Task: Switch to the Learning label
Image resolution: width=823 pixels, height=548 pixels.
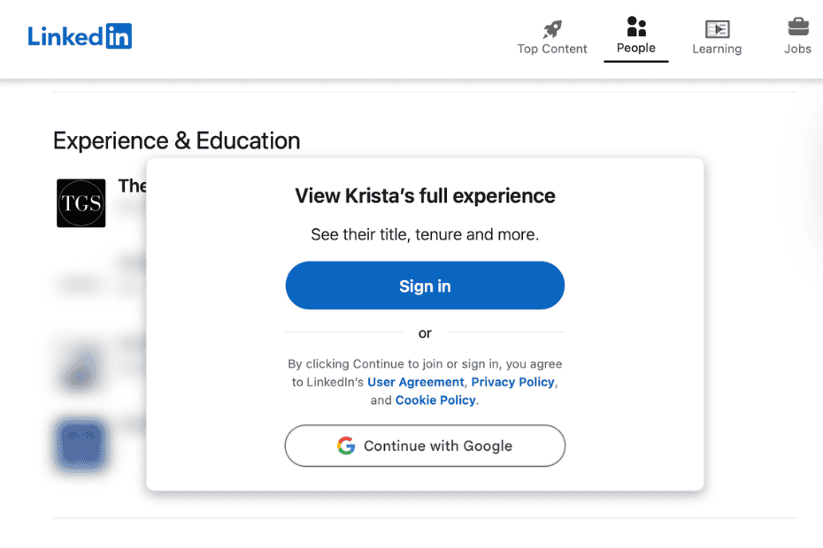Action: [x=717, y=49]
